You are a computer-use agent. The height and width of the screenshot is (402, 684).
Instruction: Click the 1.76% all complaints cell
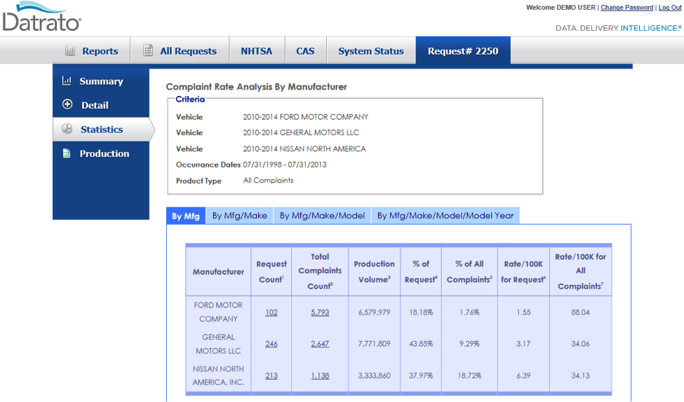(x=469, y=312)
